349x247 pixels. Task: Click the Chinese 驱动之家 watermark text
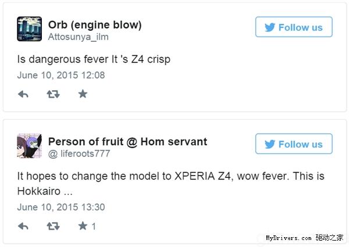[x=329, y=238]
